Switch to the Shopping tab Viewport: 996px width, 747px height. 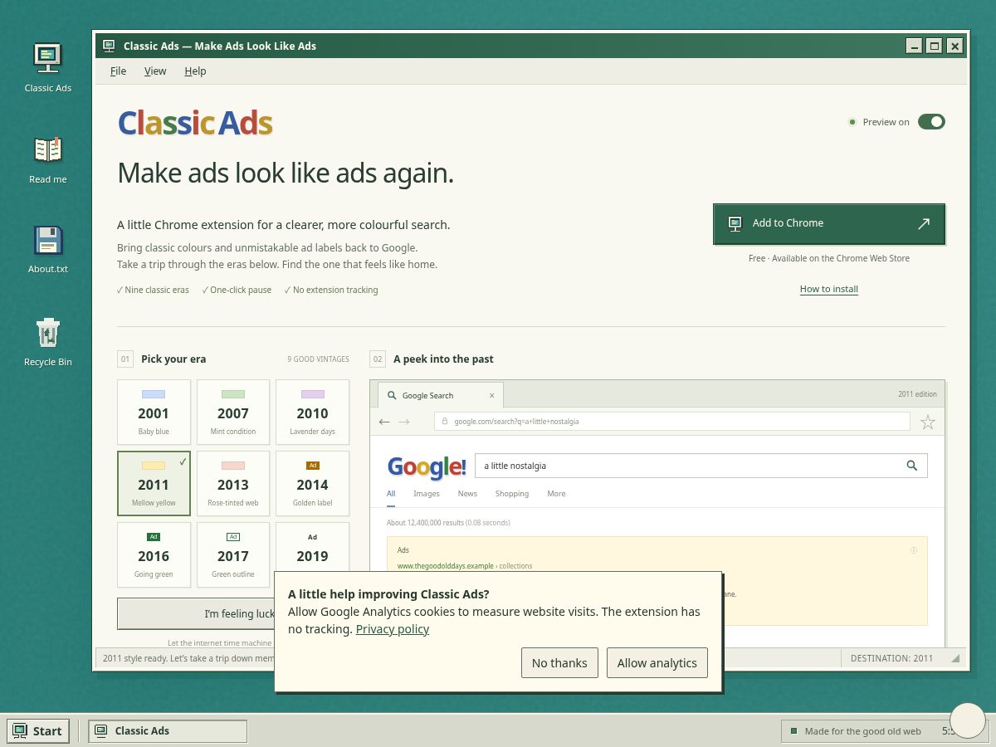pyautogui.click(x=512, y=494)
